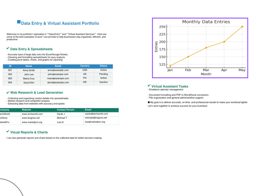This screenshot has width=261, height=196.
Task: Click the checkmark before Virtual Assistant Tasks
Action: 149,85
